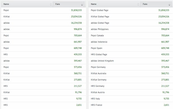Click adidas name with 996,874 fans, left table
The width and height of the screenshot is (173, 109).
pyautogui.click(x=6, y=29)
